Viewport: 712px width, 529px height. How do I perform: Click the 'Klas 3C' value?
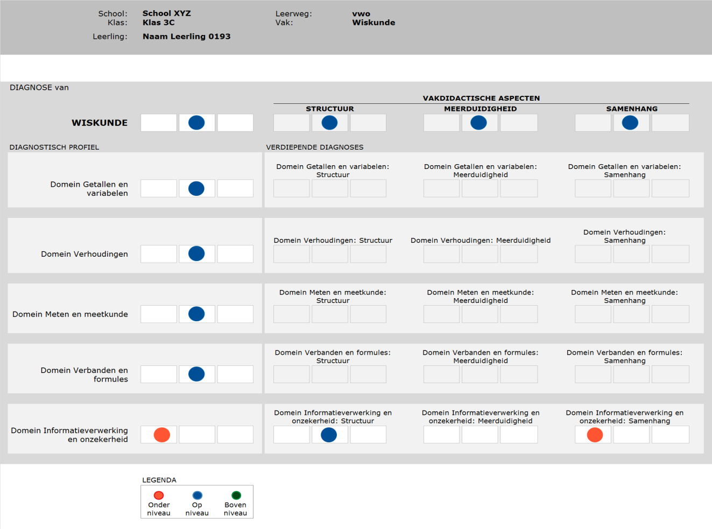159,23
